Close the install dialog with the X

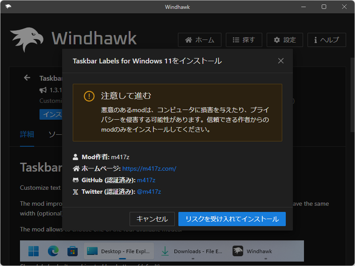280,61
